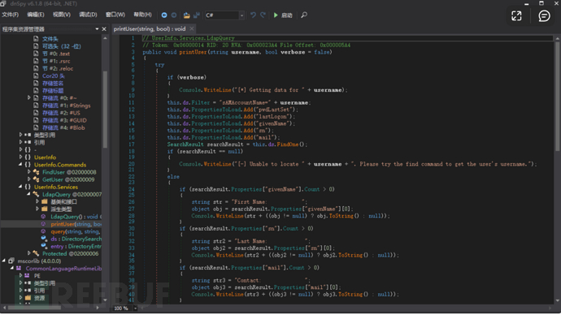561x315 pixels.
Task: Select 节 #0: .text section
Action: coord(56,54)
